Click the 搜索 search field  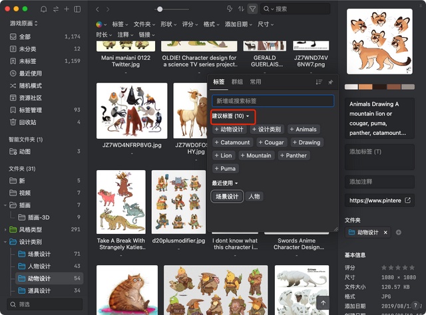[x=296, y=9]
